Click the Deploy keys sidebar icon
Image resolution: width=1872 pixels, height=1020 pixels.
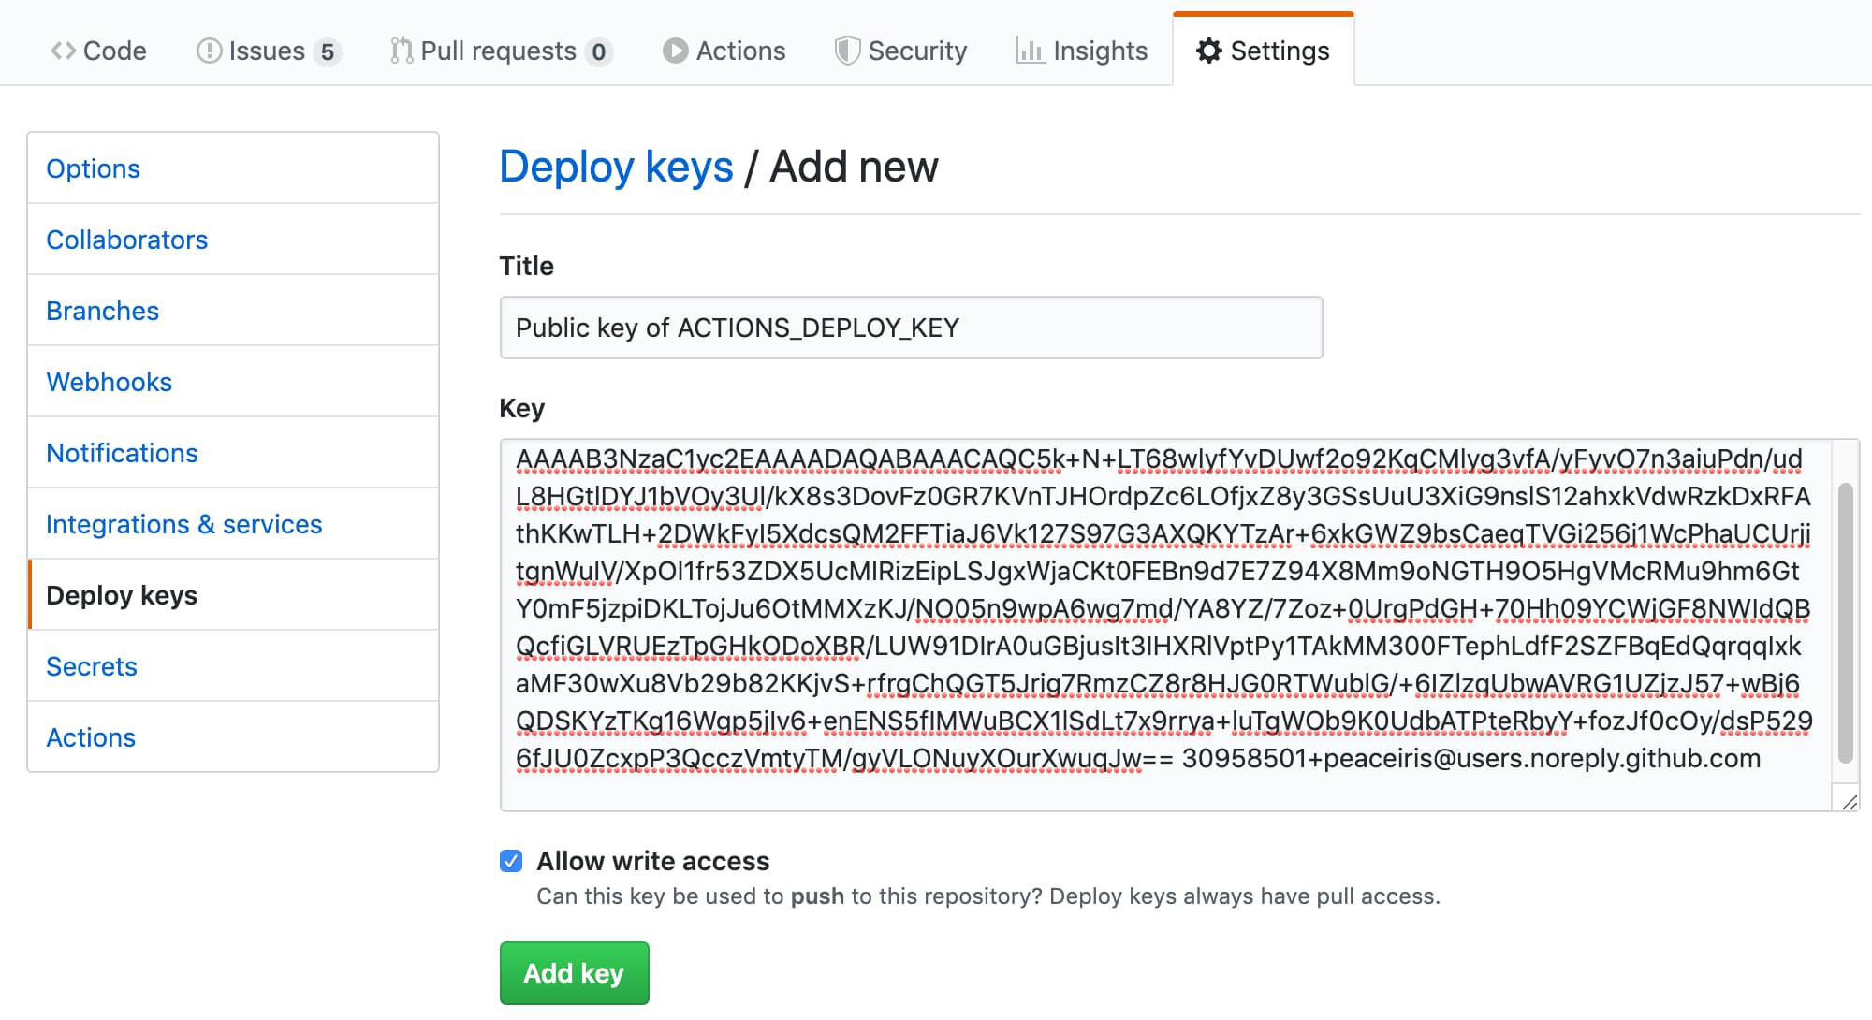coord(122,594)
